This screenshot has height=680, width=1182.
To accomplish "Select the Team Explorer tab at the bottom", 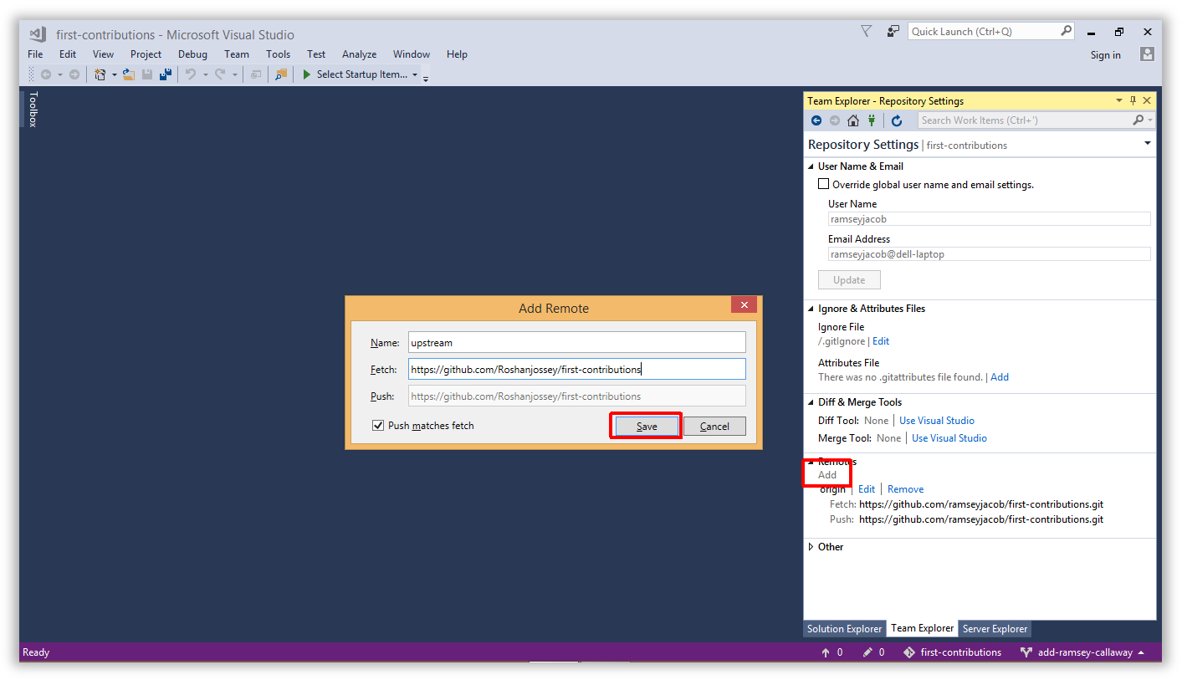I will click(x=922, y=628).
